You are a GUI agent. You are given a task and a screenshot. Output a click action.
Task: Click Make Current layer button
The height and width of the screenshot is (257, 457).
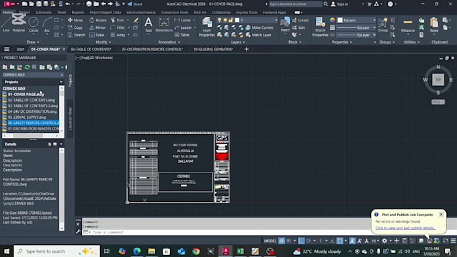pyautogui.click(x=259, y=28)
